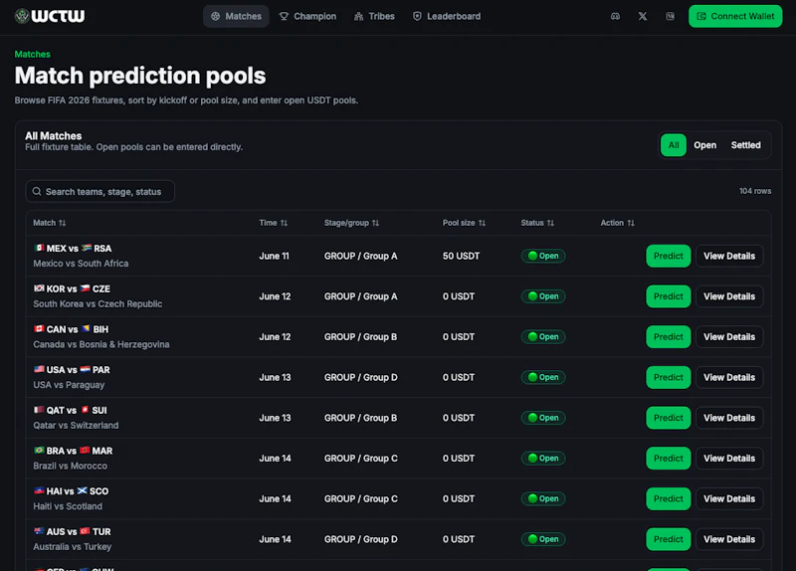Viewport: 796px width, 571px height.
Task: Click Open status of Mexico match
Action: (543, 256)
